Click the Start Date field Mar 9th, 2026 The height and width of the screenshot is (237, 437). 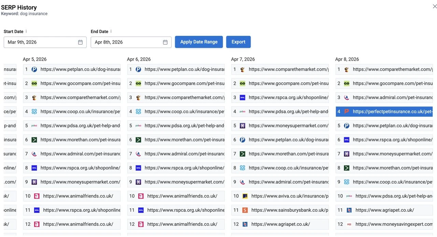pos(45,42)
